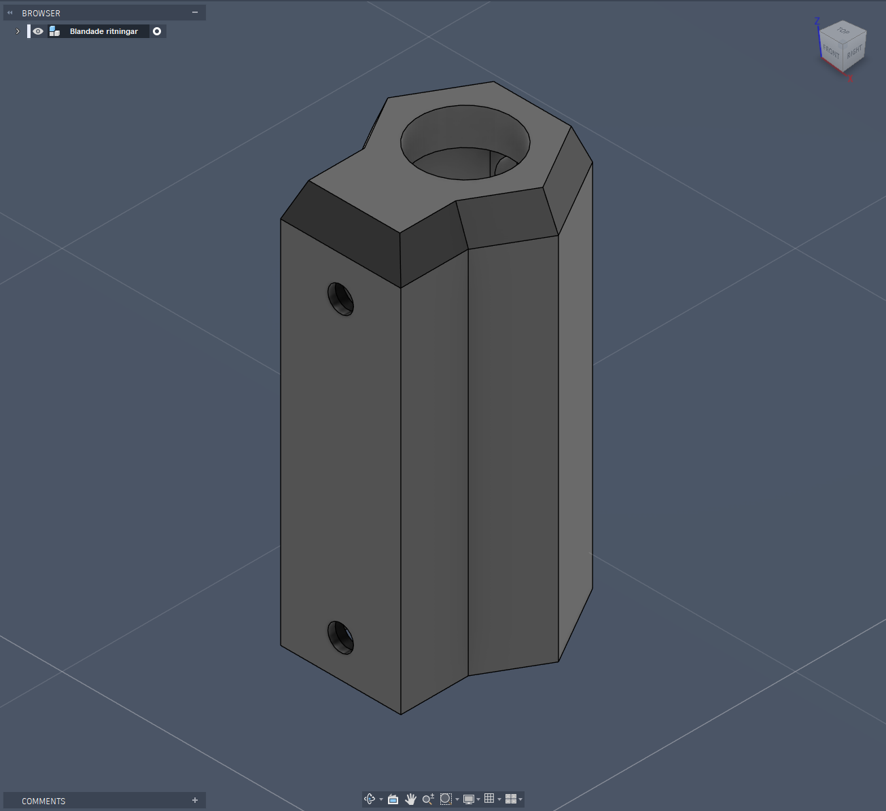Click the TOP face of the ViewCube
The height and width of the screenshot is (811, 886).
(843, 31)
